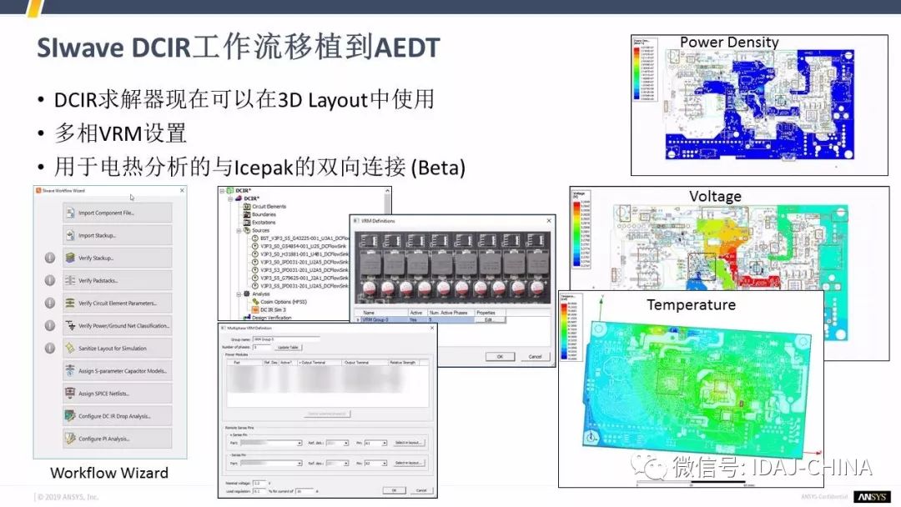901x507 pixels.
Task: Collapse the Analysis tree branch
Action: [x=239, y=294]
